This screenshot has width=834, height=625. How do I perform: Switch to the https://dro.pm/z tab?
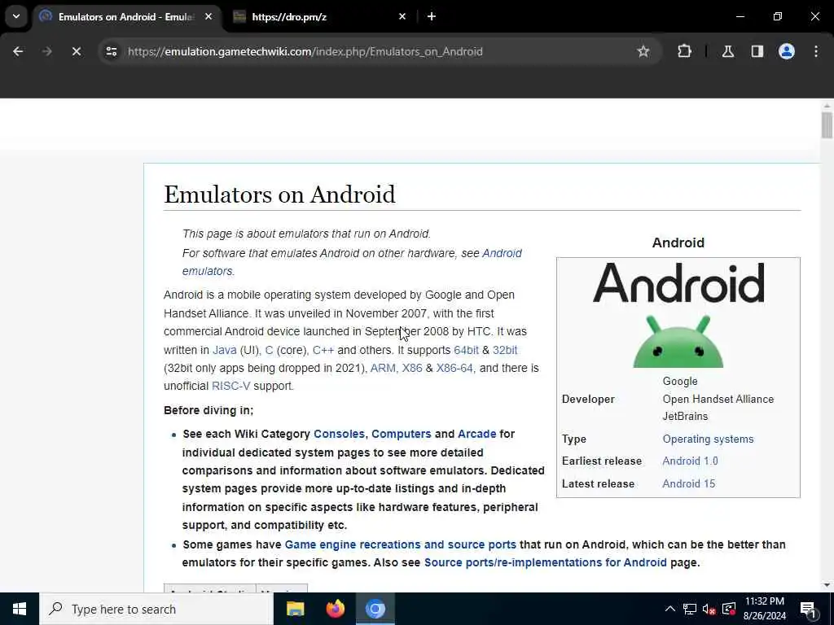tap(321, 17)
